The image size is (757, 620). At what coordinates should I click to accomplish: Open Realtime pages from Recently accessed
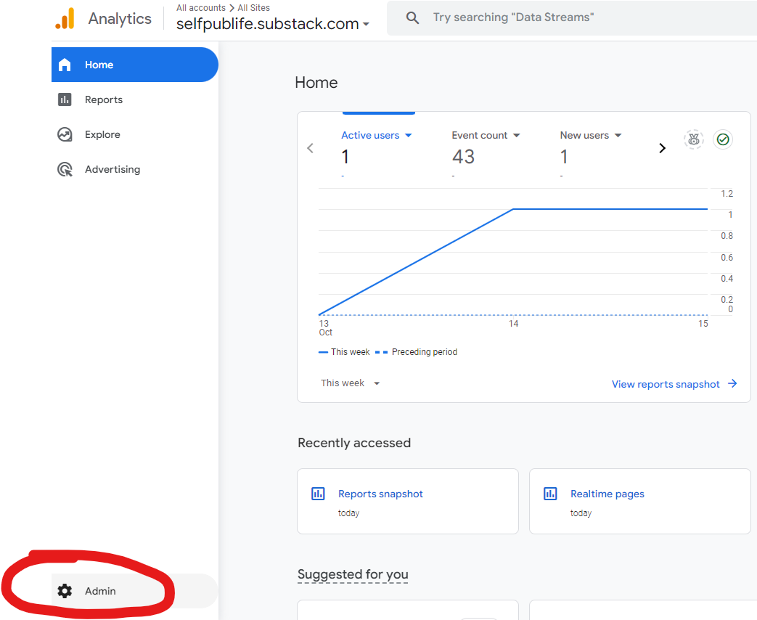click(x=607, y=493)
